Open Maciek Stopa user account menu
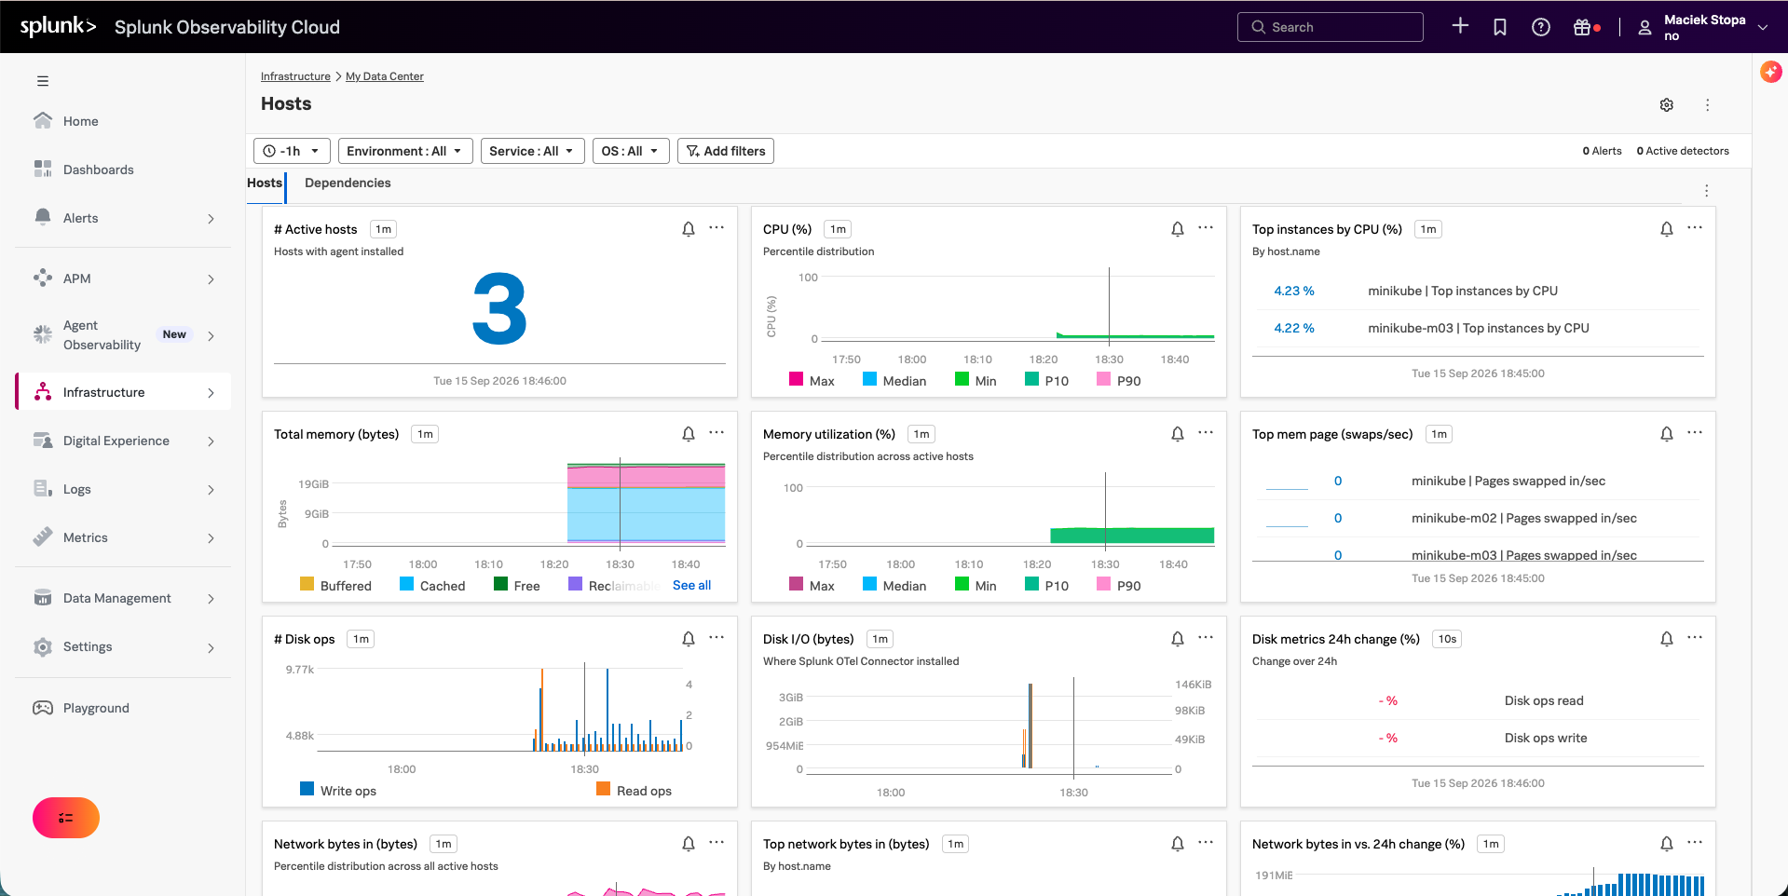Screen dimensions: 1788x896 tap(1703, 27)
